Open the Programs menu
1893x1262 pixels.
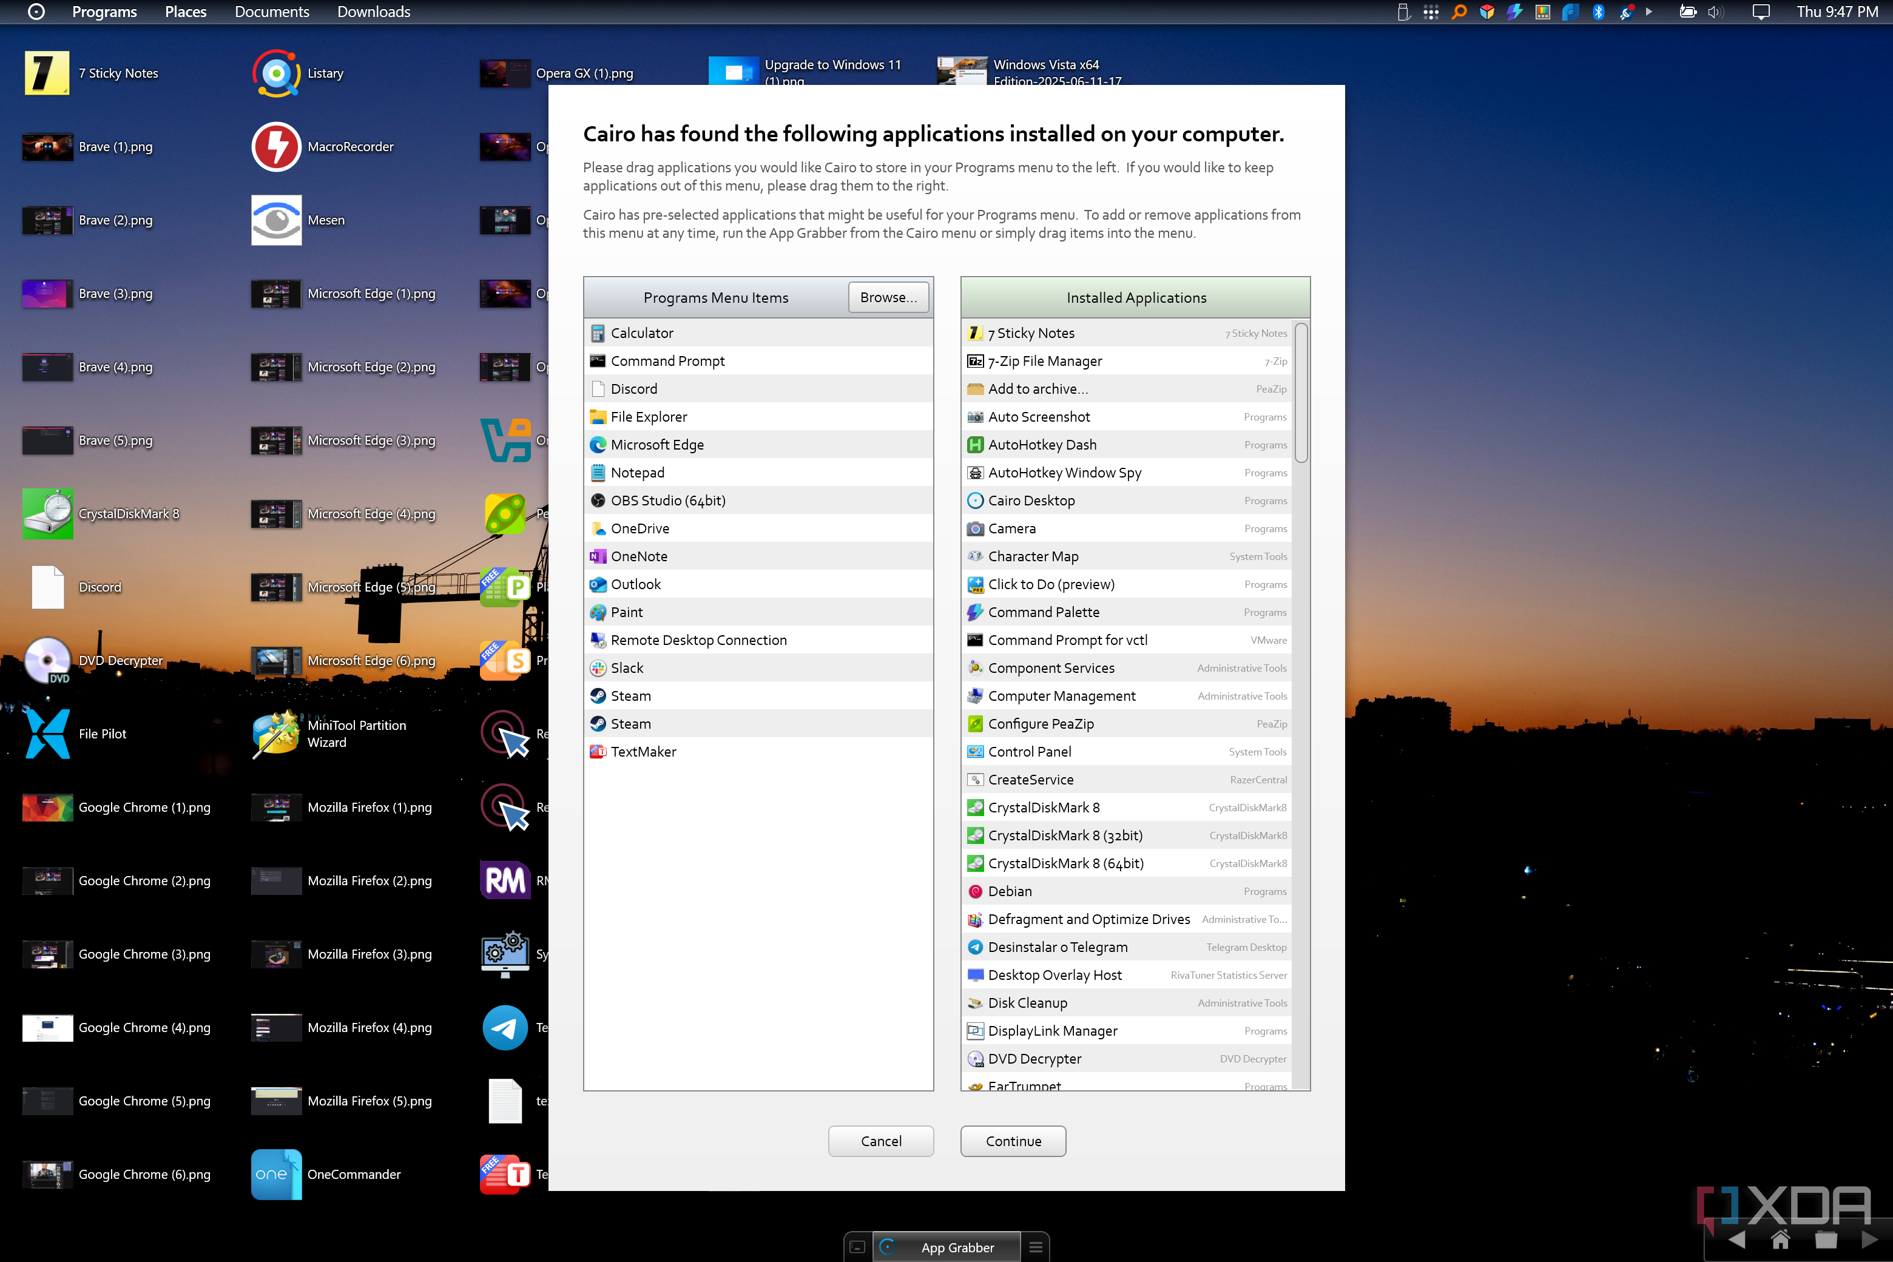pos(104,12)
